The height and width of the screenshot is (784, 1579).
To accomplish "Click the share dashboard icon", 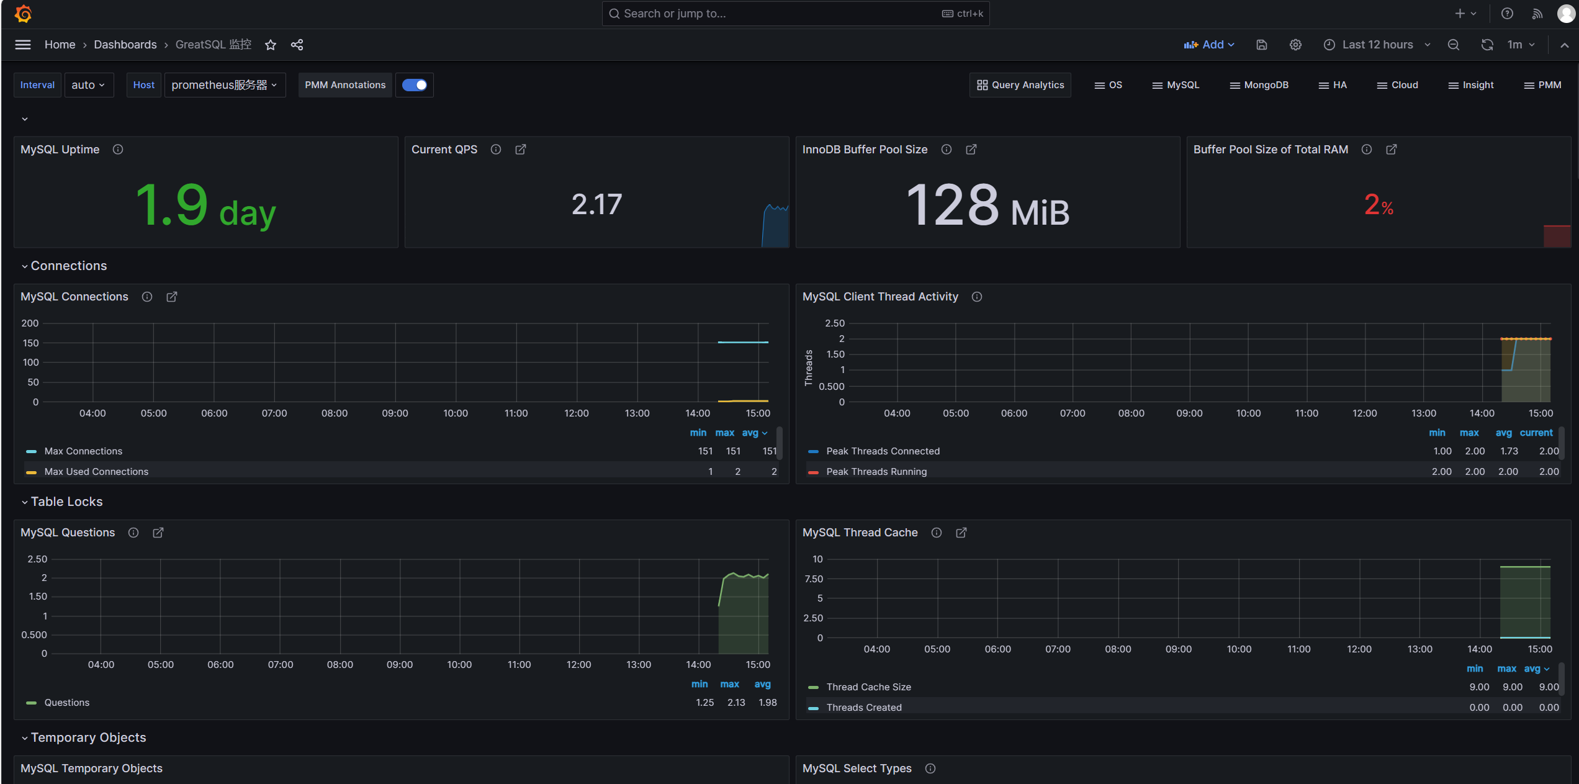I will click(x=297, y=45).
